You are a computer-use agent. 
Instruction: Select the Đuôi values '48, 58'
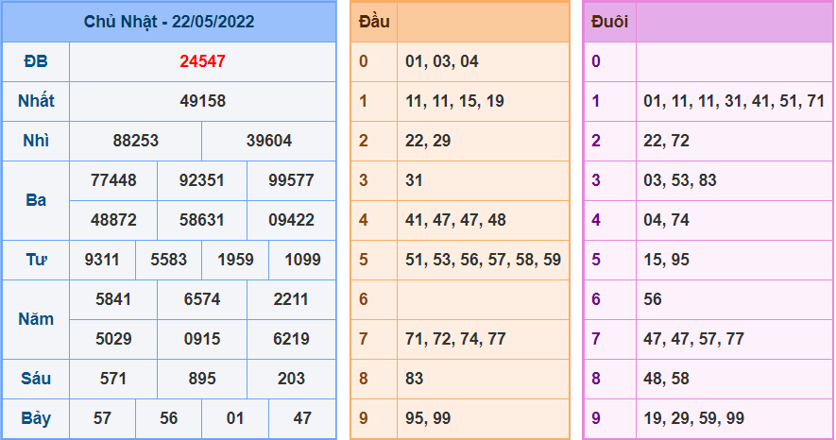(666, 379)
